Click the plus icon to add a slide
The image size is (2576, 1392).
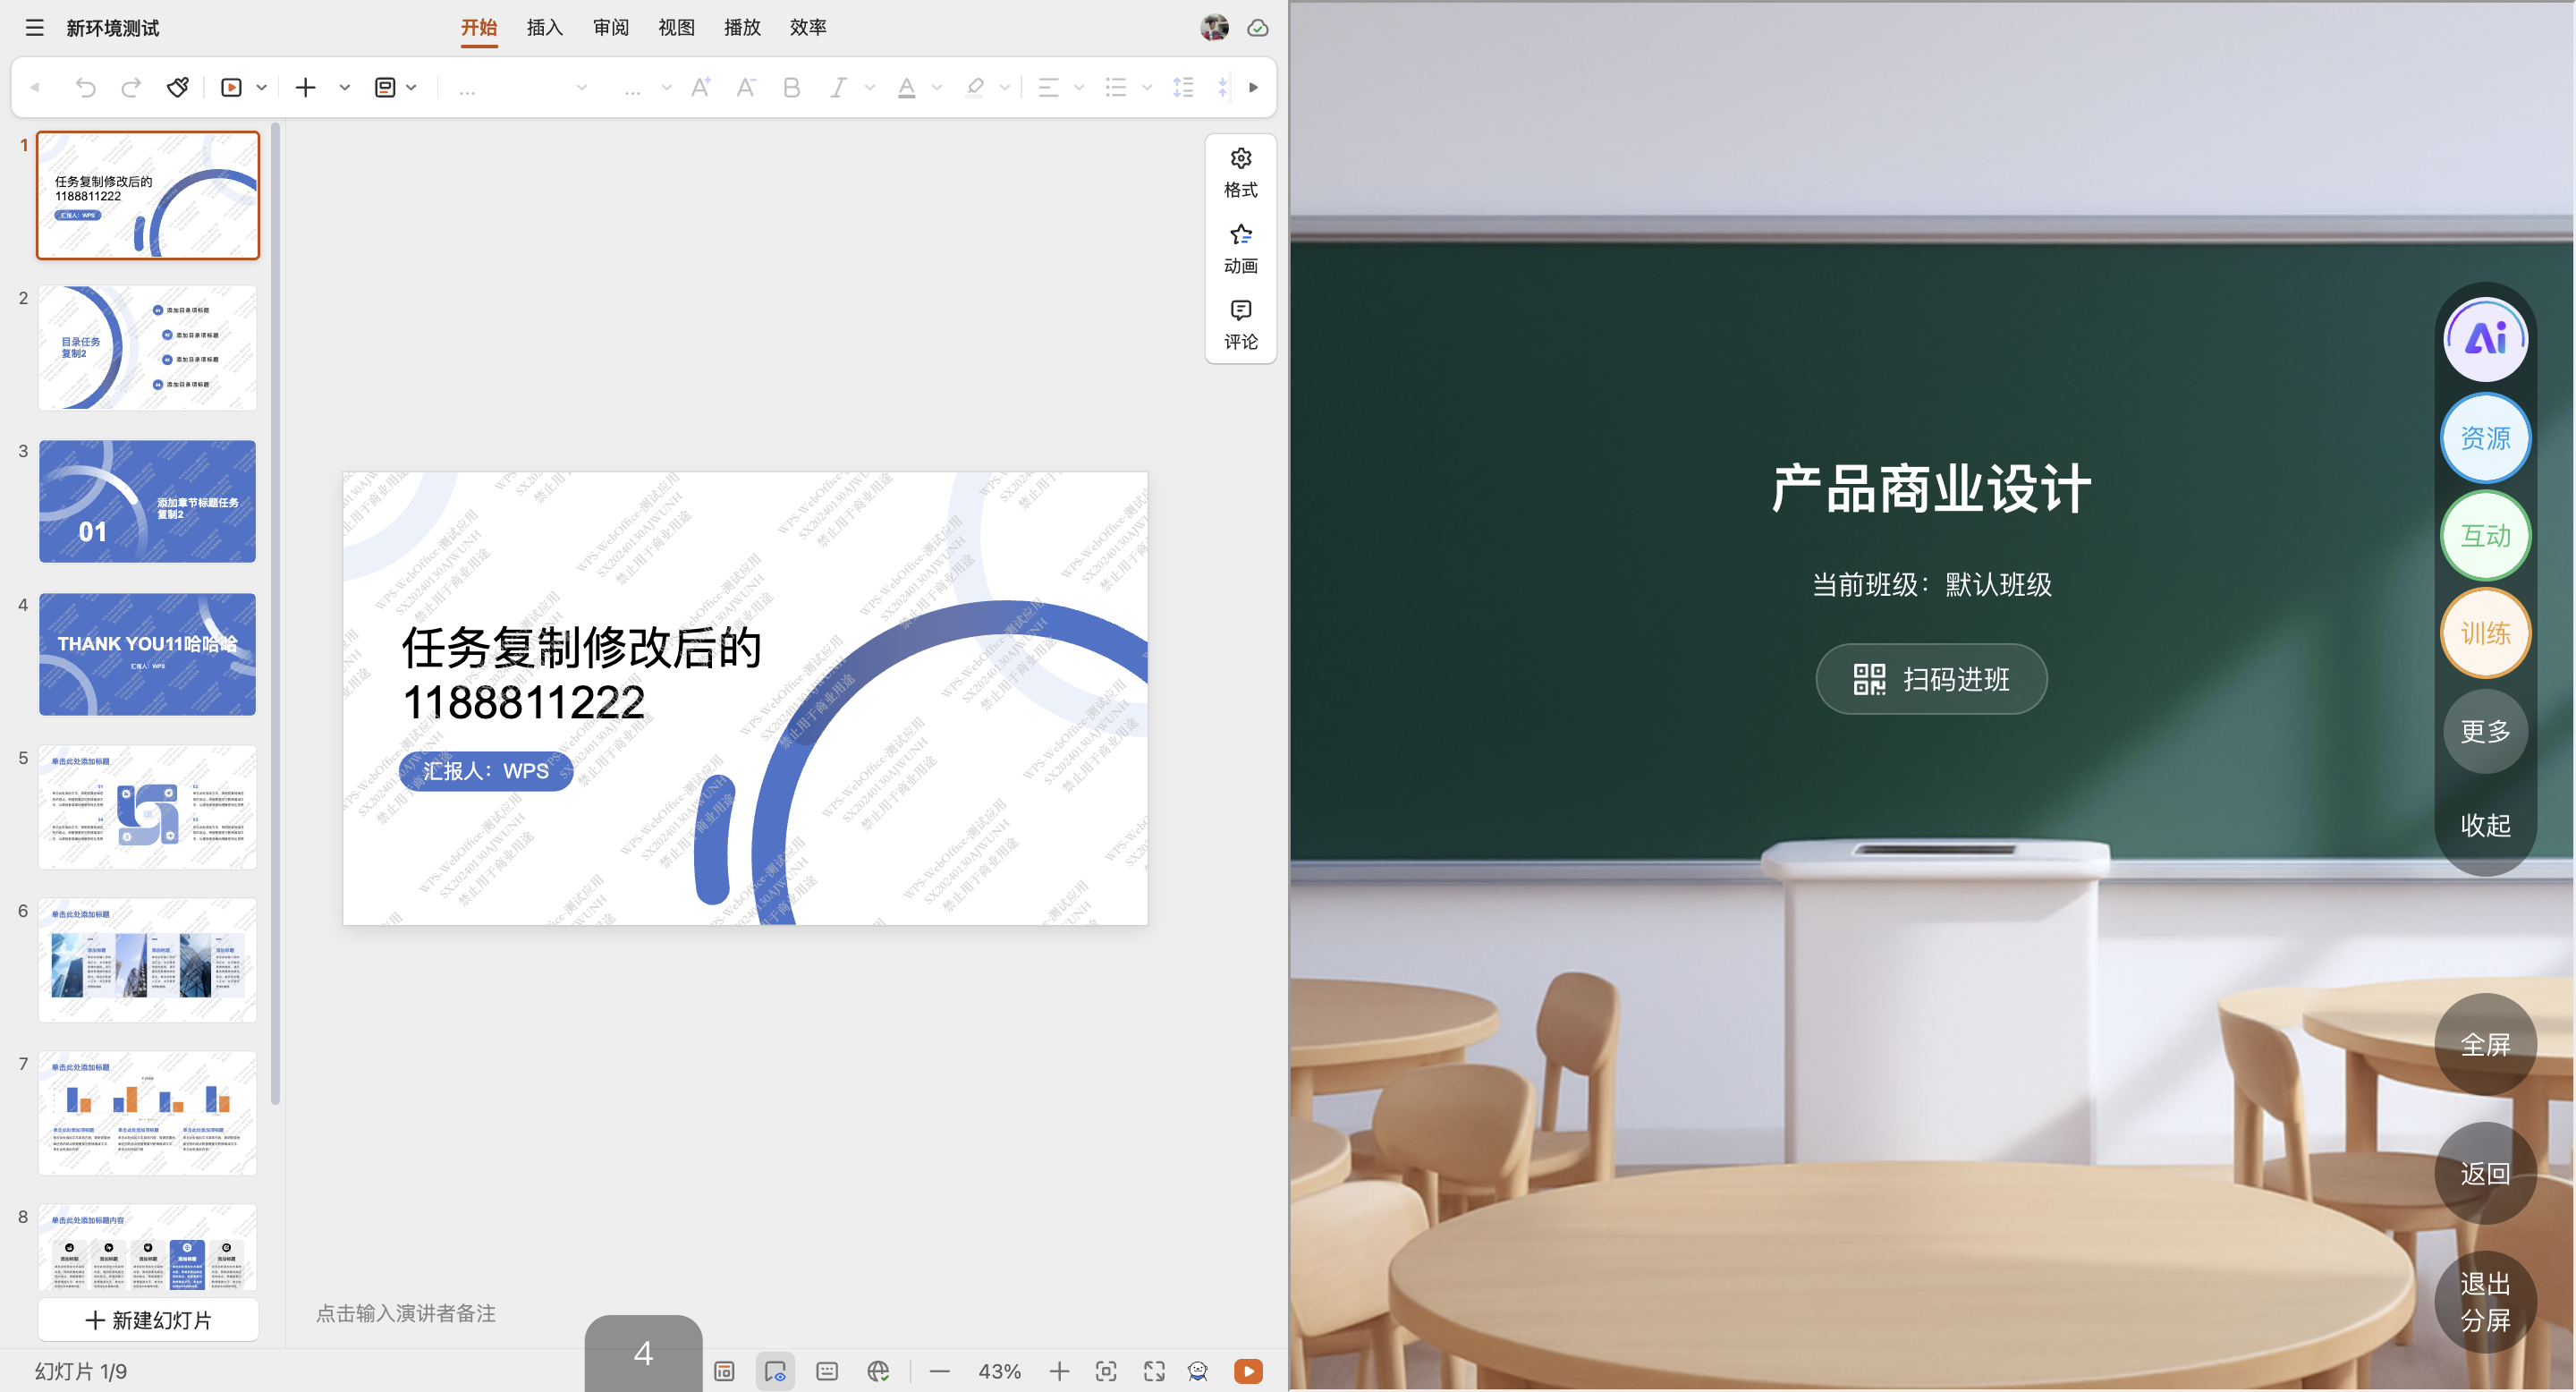[306, 88]
